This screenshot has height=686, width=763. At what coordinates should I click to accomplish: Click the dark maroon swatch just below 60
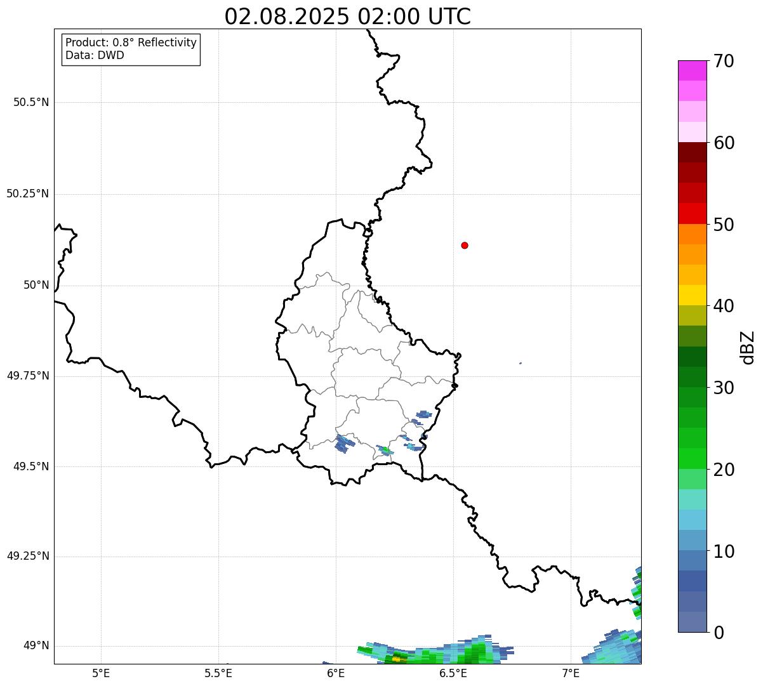click(692, 152)
